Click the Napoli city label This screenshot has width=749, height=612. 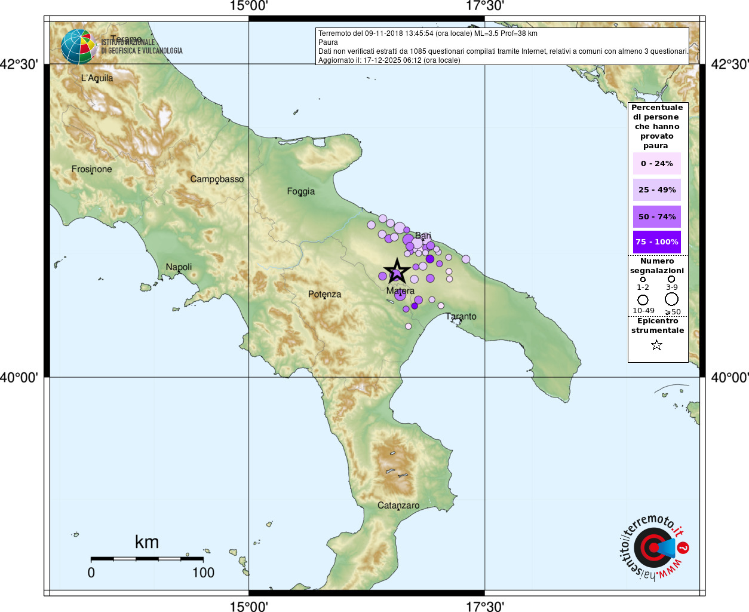coord(179,267)
